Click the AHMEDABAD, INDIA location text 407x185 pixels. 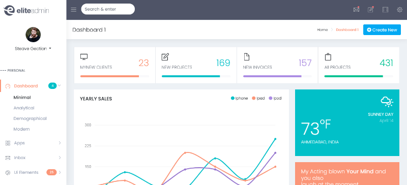click(320, 142)
